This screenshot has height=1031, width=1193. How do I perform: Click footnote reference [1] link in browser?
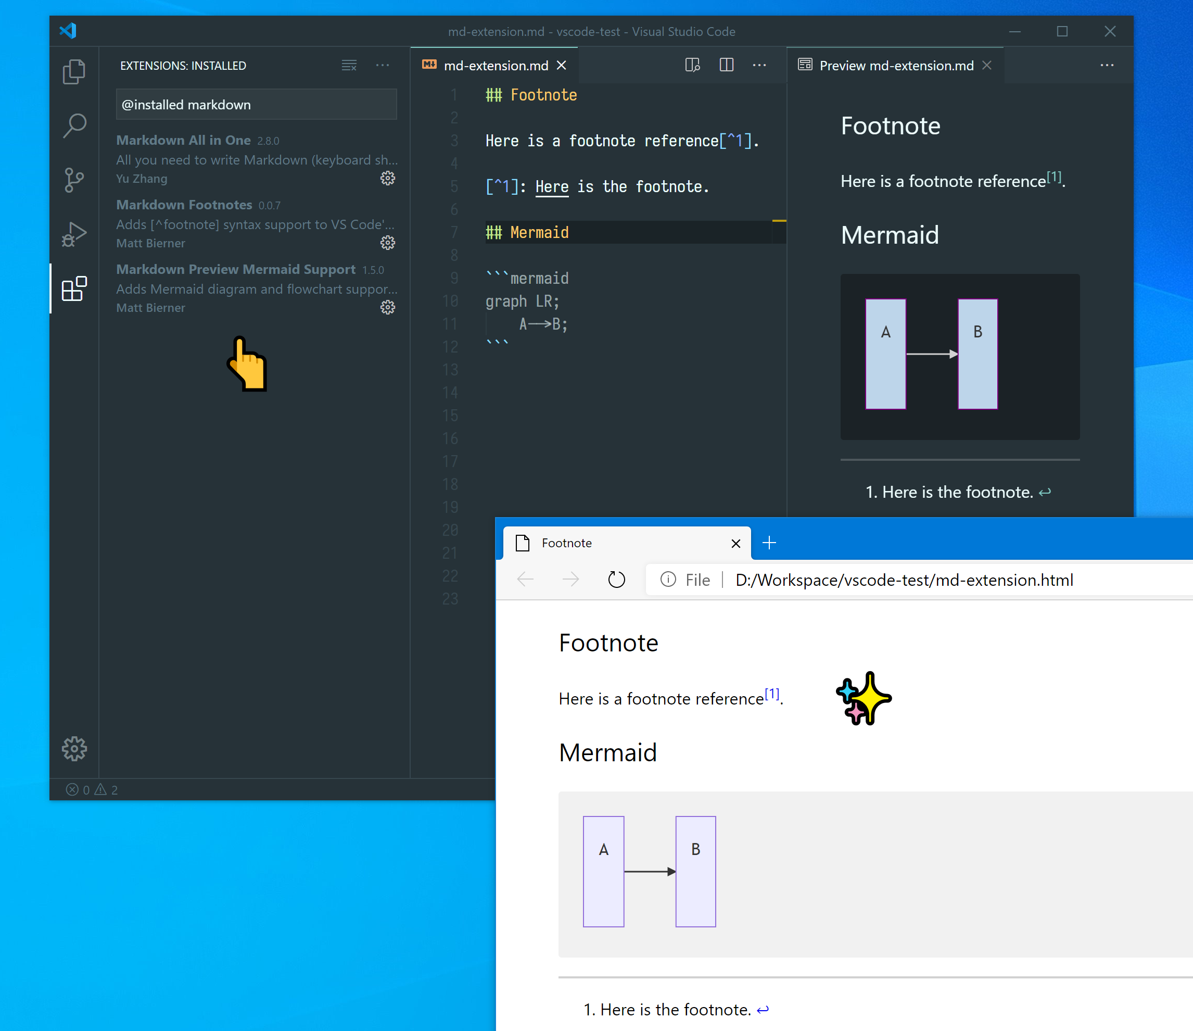tap(771, 694)
